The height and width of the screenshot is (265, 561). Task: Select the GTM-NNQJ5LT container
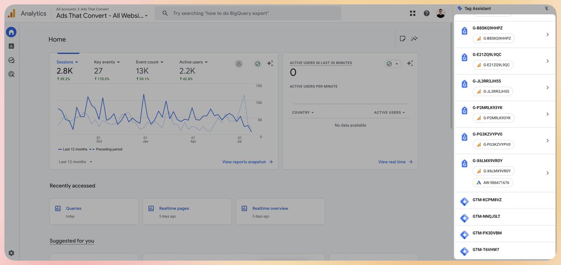click(505, 217)
